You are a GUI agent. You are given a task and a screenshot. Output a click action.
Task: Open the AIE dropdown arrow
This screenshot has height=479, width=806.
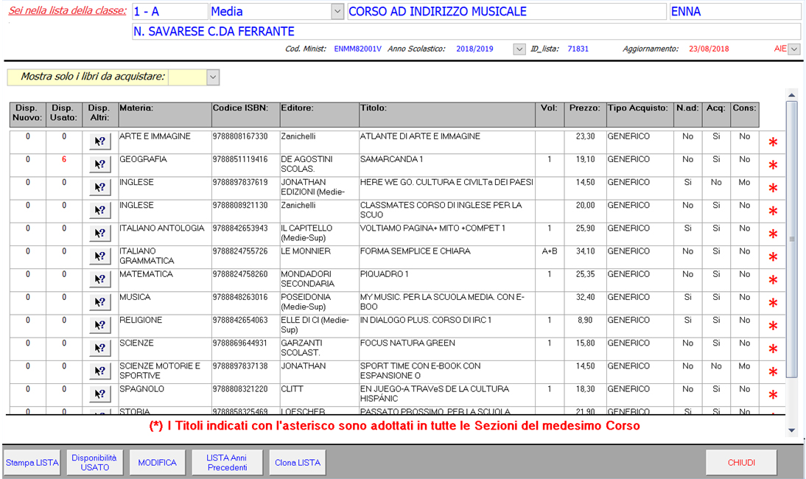coord(794,49)
